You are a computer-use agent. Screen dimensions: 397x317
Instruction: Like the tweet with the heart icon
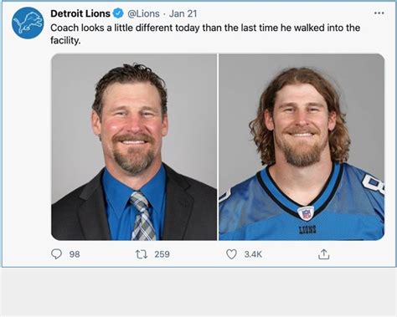coord(231,254)
